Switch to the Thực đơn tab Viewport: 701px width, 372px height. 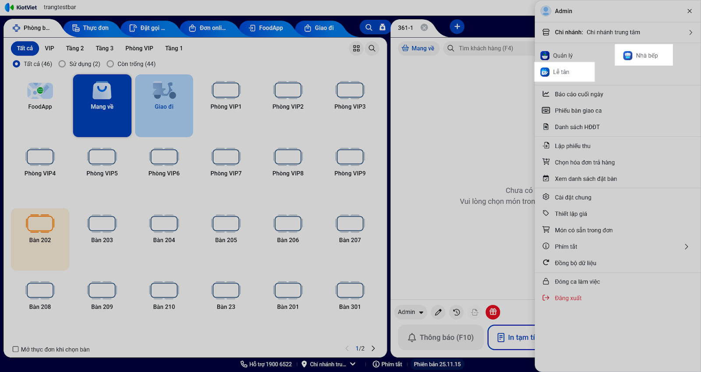tap(90, 28)
